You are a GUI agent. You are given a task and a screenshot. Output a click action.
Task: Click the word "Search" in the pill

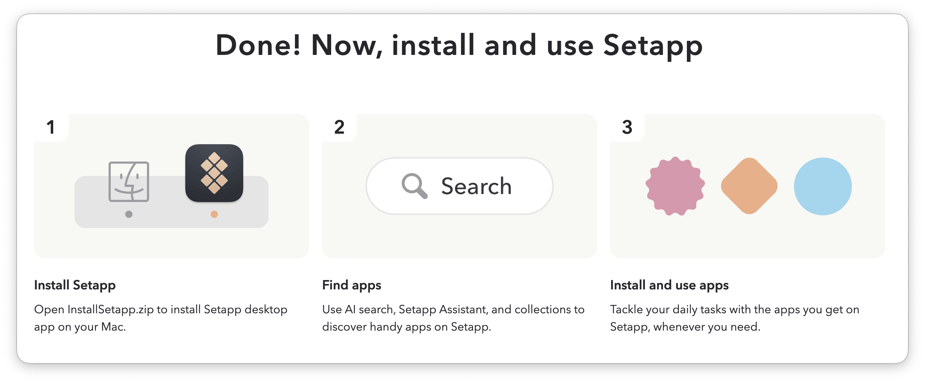tap(476, 186)
